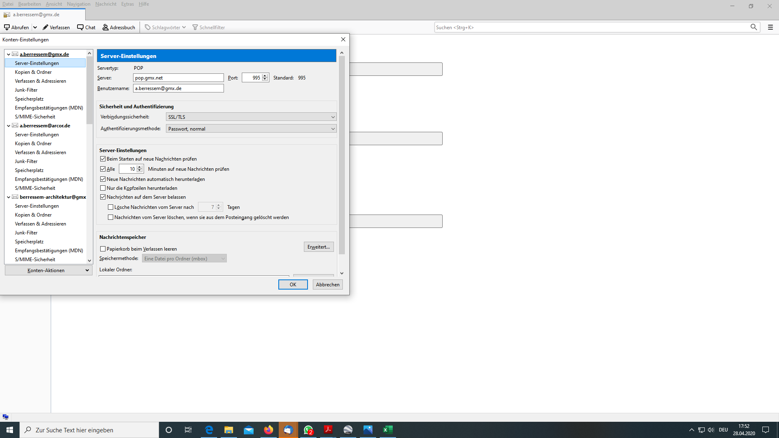
Task: Click the Abrufen download mail icon
Action: pos(7,27)
